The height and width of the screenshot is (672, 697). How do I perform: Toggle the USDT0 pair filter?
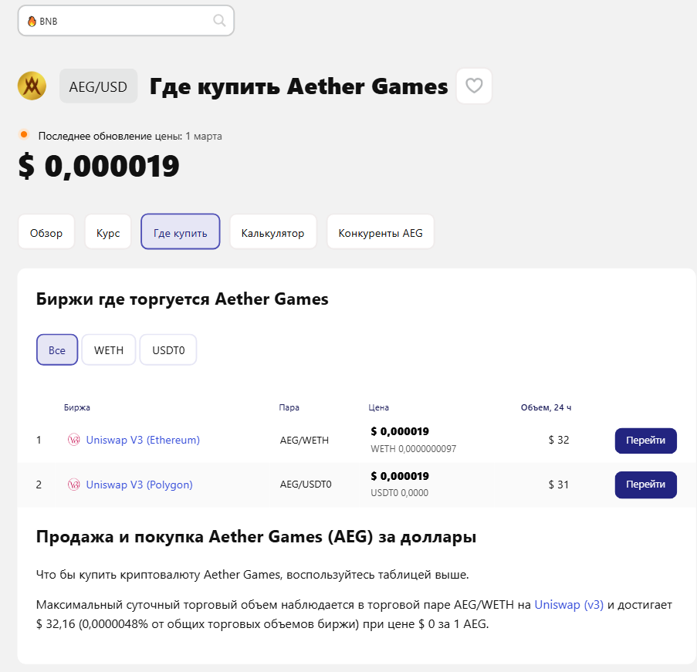tap(167, 350)
